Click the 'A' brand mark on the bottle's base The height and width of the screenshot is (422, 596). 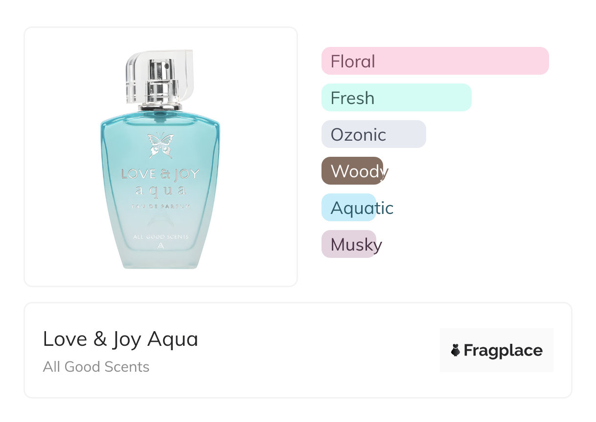pyautogui.click(x=160, y=246)
